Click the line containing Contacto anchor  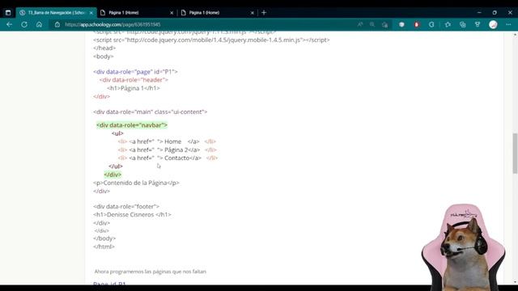point(168,158)
